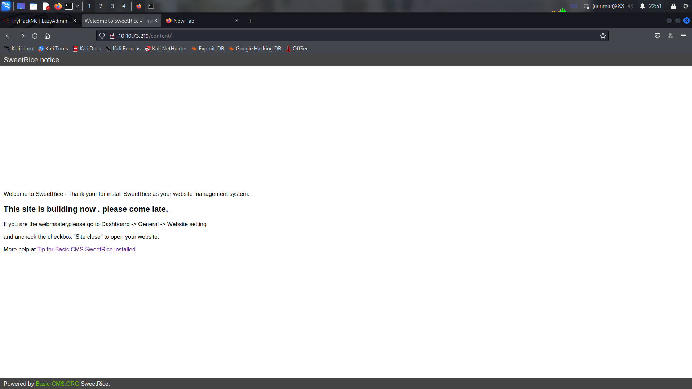Open the notifications bell icon
Screen dimensions: 692x389
point(643,6)
